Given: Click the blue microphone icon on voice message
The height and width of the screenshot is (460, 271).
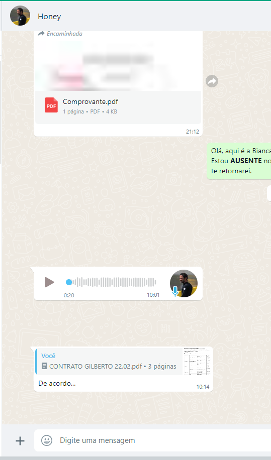Looking at the screenshot, I should pos(175,291).
